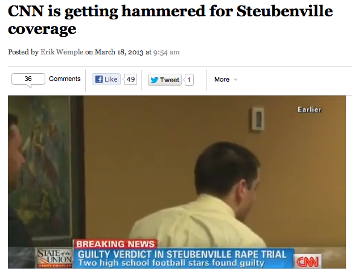The image size is (352, 269).
Task: Click the Breaking News banner
Action: [115, 244]
